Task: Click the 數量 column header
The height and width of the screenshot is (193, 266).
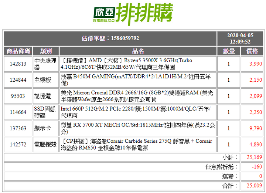Action: point(229,51)
